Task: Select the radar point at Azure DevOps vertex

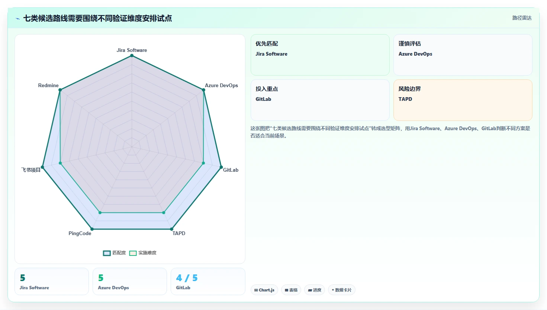Action: click(x=203, y=90)
